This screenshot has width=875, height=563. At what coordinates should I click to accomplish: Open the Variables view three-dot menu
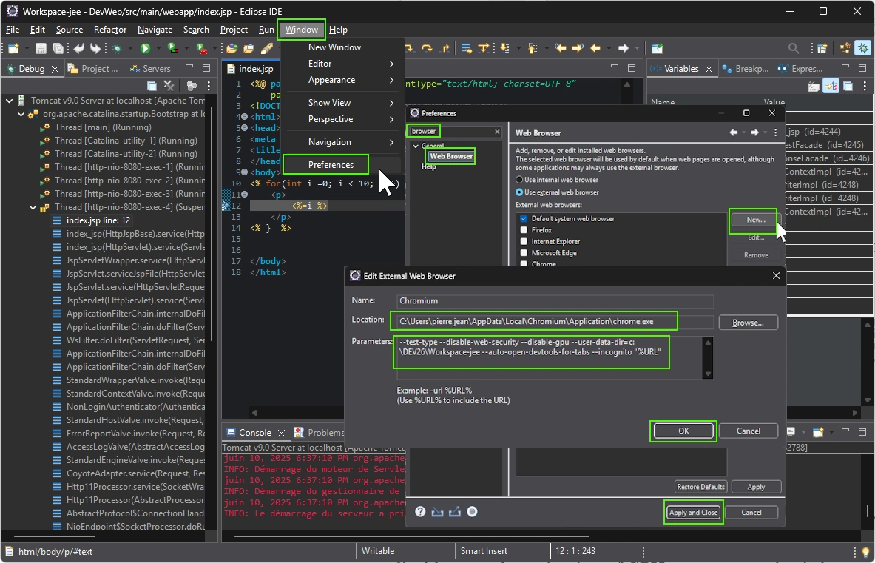click(865, 86)
